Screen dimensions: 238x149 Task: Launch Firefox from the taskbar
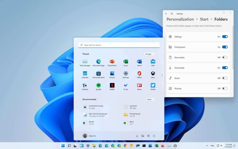tap(163, 146)
